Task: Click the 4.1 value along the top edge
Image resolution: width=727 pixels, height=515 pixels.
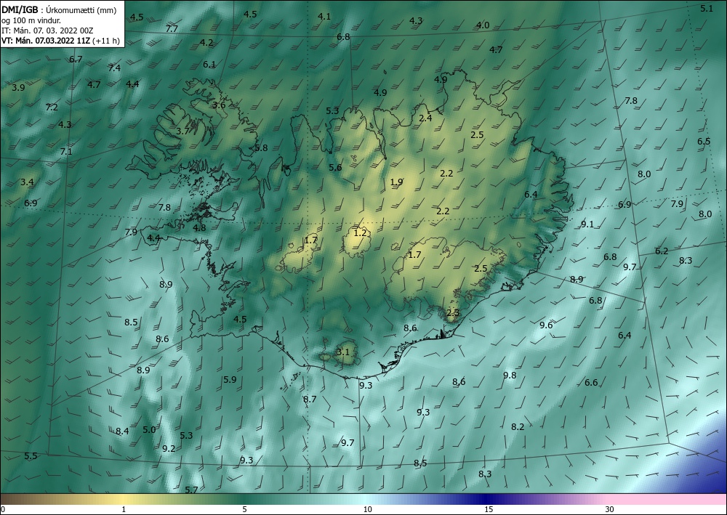Action: click(x=324, y=17)
